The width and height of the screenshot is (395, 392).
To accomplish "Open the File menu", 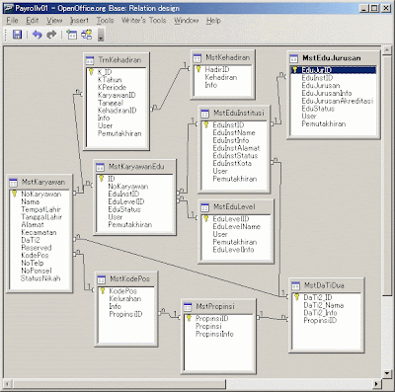I will [12, 21].
